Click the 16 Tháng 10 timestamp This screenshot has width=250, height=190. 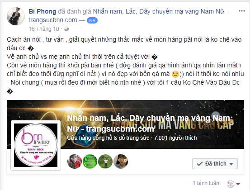[x=44, y=29]
